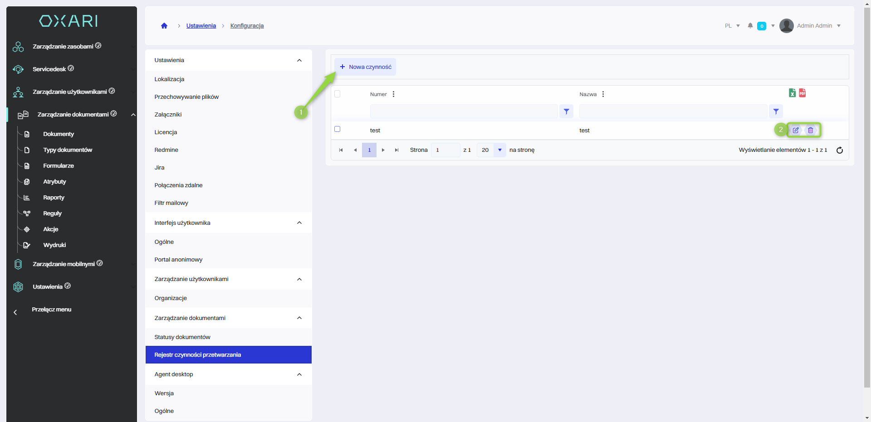Open Numer column options menu
This screenshot has height=422, width=871.
point(393,94)
